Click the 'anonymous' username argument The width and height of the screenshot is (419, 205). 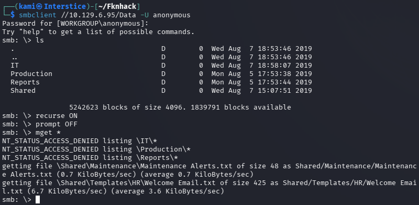pyautogui.click(x=172, y=15)
